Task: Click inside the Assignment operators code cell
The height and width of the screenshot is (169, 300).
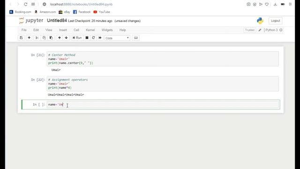Action: 163,84
